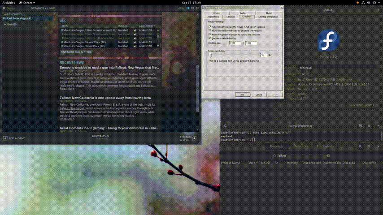Sort DLC by ACQUIRED column arrow
The image size is (383, 215).
point(154,26)
